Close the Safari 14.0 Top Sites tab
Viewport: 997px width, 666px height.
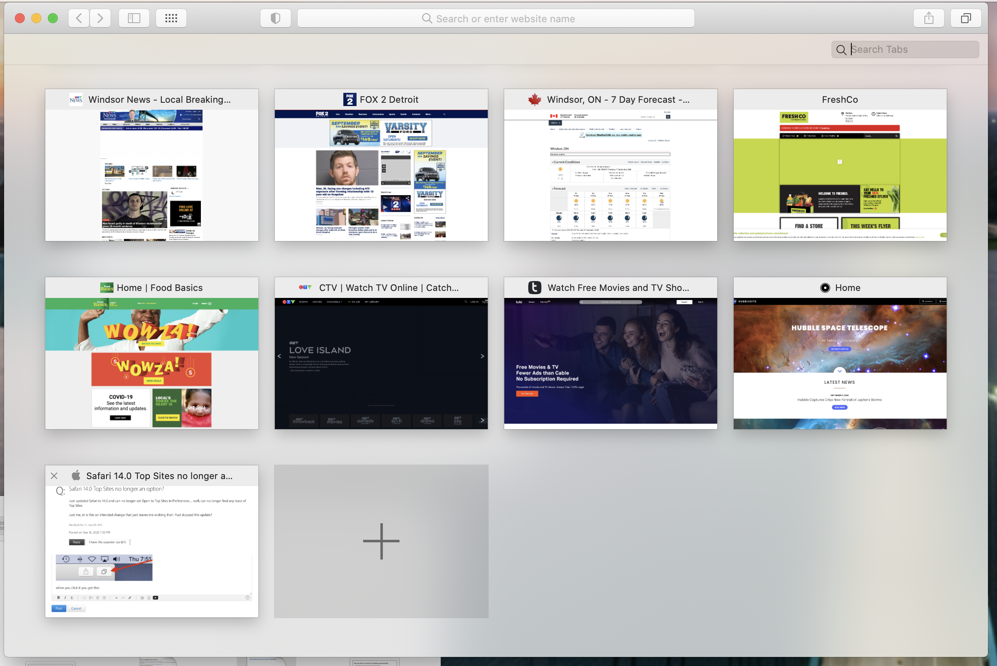click(54, 476)
